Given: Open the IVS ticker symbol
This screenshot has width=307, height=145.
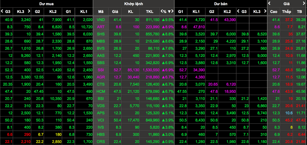Looking at the screenshot, I should pos(101,127).
